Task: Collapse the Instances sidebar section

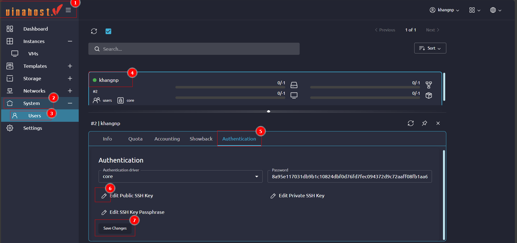Action: (70, 41)
